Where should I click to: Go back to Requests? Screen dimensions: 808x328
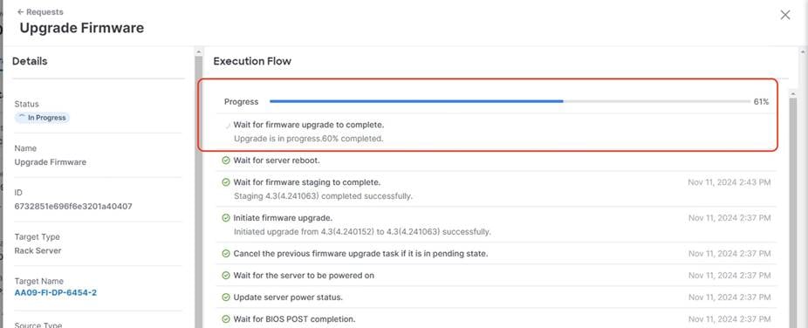pyautogui.click(x=40, y=12)
